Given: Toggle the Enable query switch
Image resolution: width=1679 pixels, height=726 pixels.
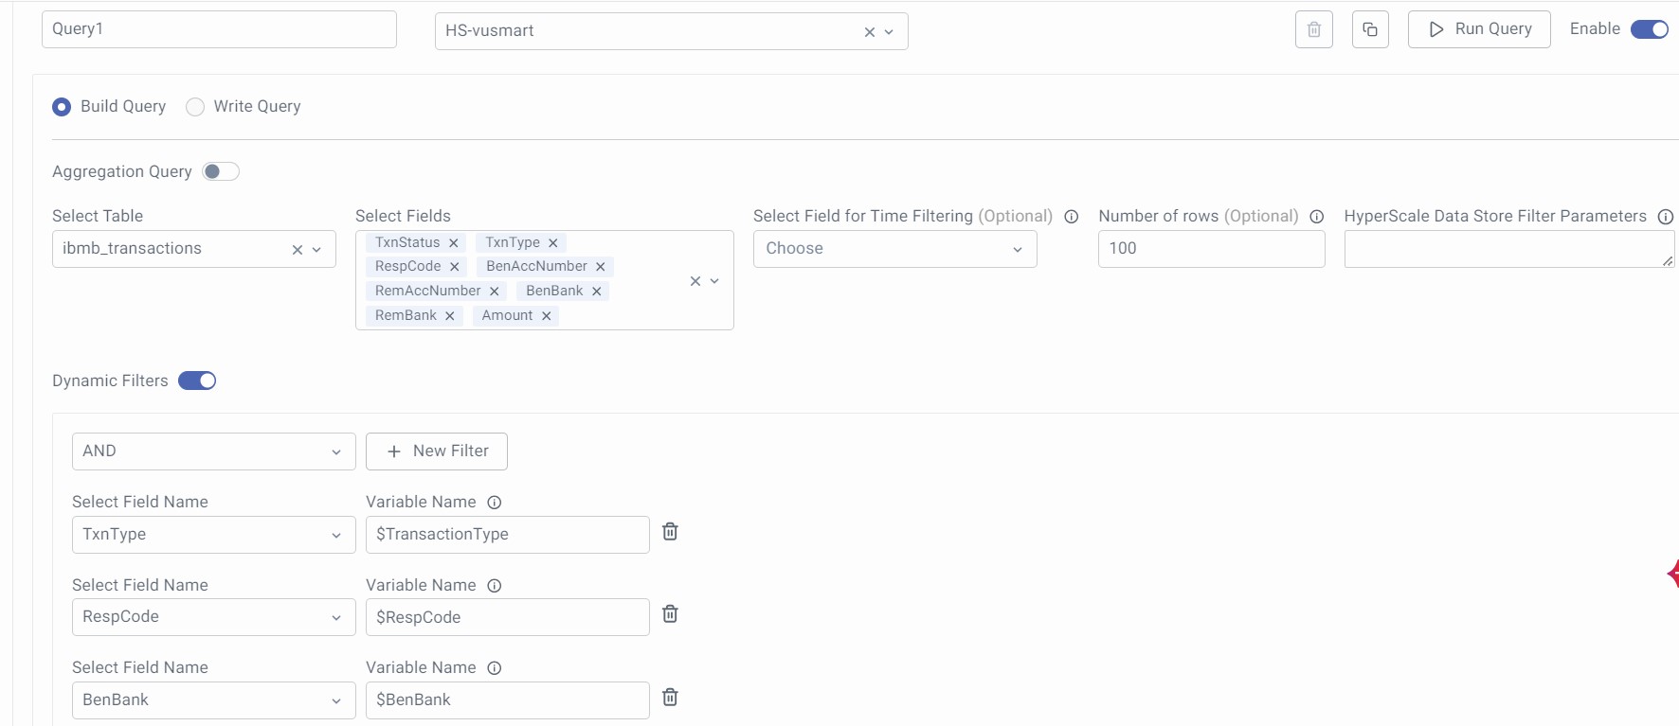Looking at the screenshot, I should (x=1649, y=29).
